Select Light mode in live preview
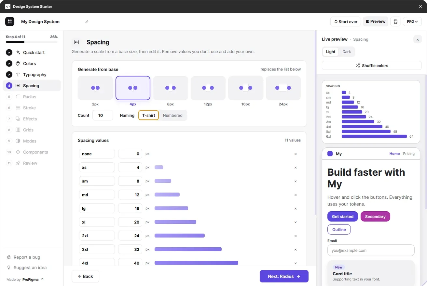 click(331, 52)
